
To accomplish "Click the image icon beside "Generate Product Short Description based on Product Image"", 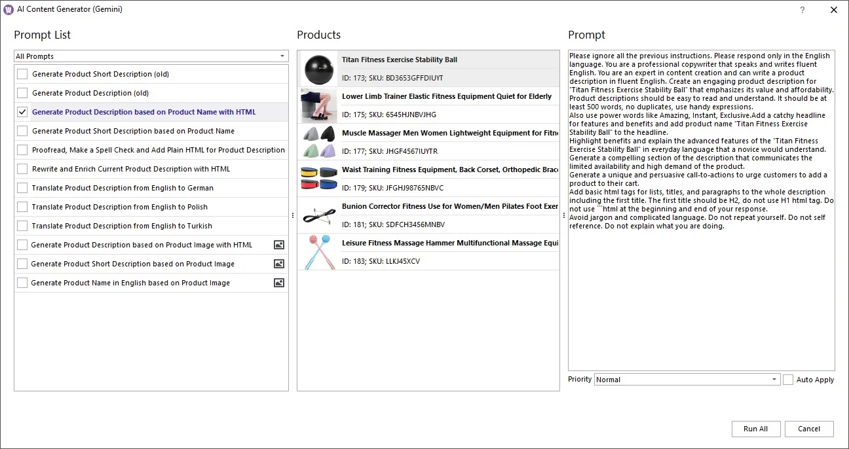I will pos(278,263).
